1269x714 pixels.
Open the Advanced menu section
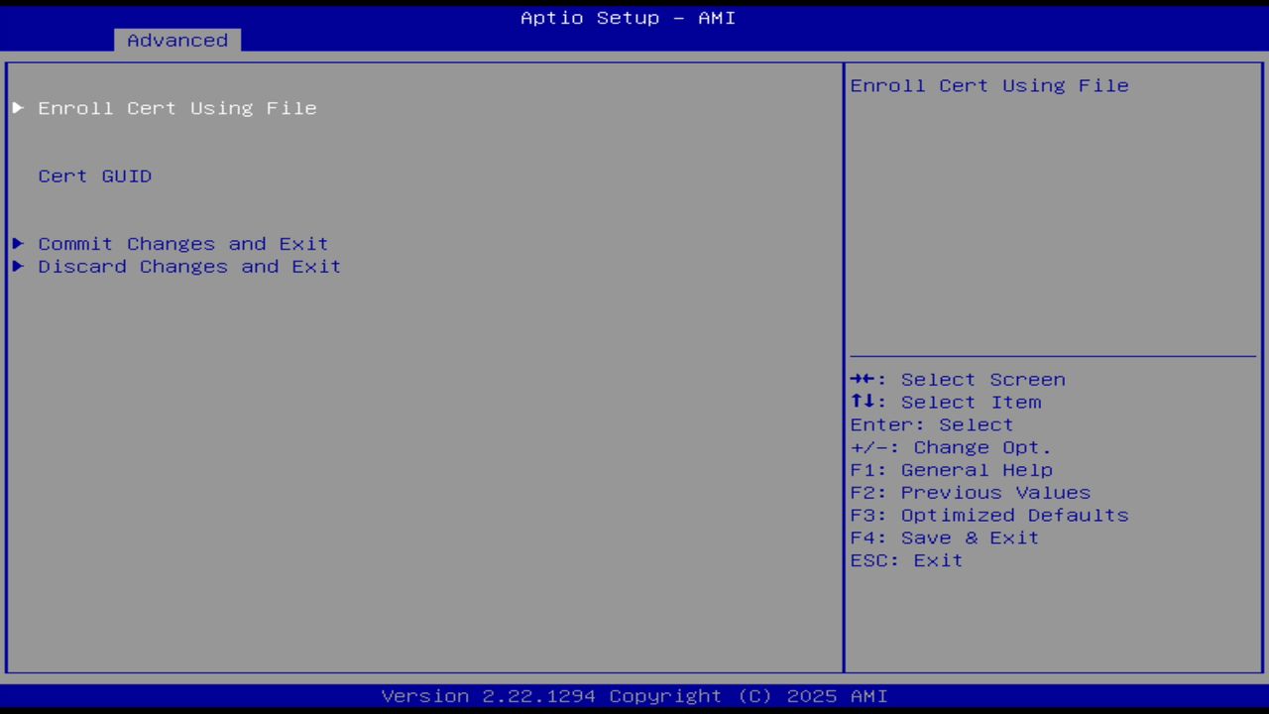coord(176,40)
